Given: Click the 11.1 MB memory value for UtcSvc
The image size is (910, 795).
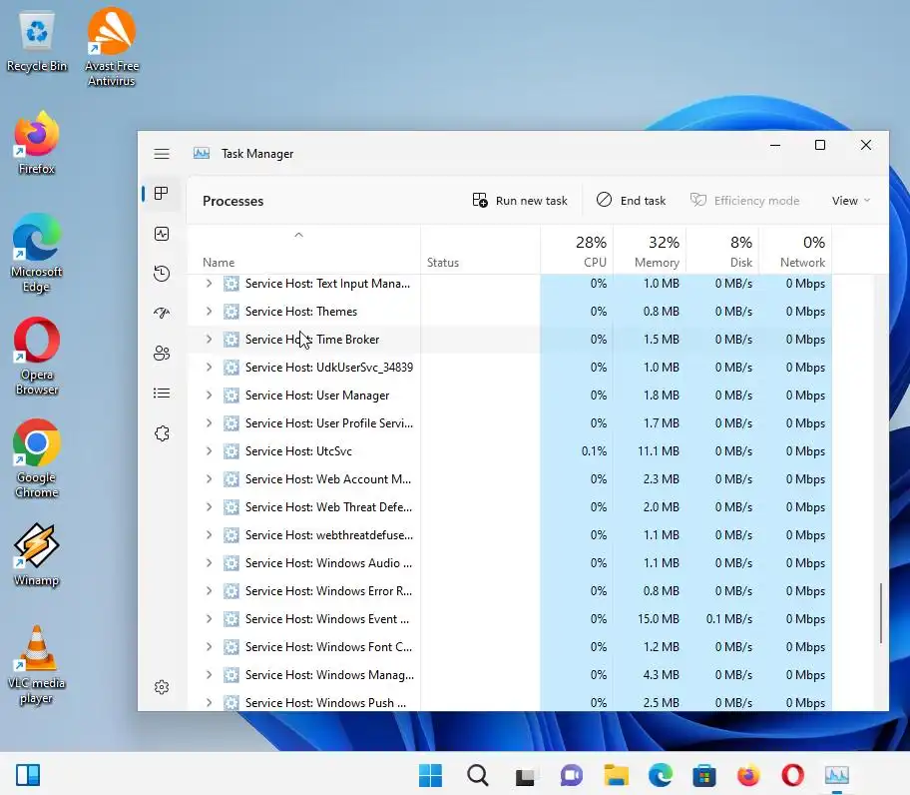Looking at the screenshot, I should 659,451.
